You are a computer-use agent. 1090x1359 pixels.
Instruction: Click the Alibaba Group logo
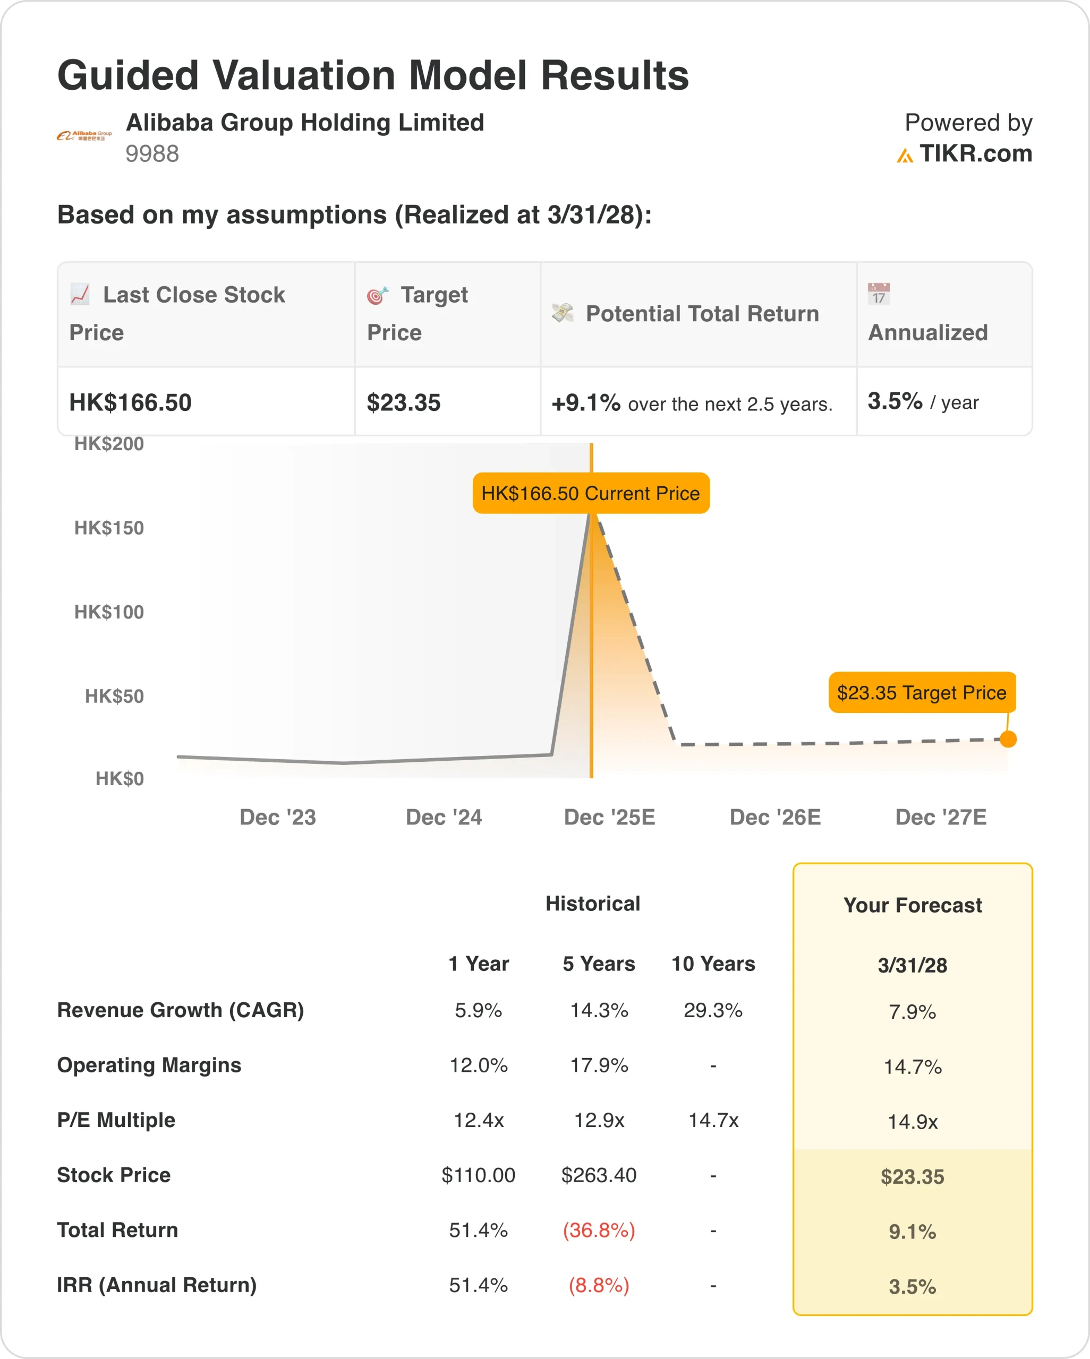click(x=84, y=135)
